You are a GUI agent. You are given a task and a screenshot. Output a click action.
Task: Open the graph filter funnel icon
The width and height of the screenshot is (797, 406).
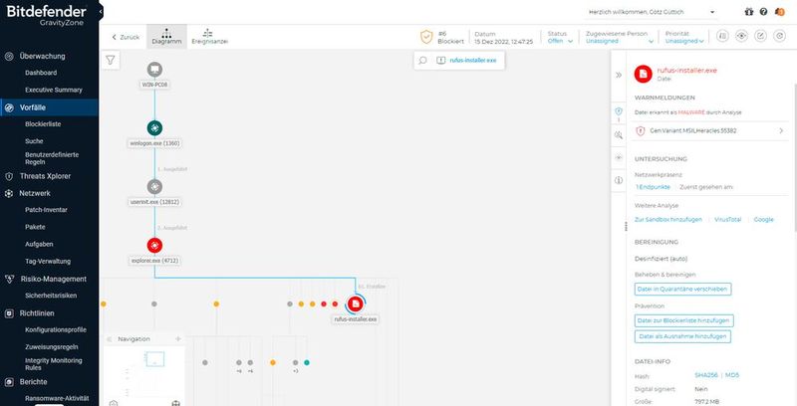pyautogui.click(x=111, y=61)
